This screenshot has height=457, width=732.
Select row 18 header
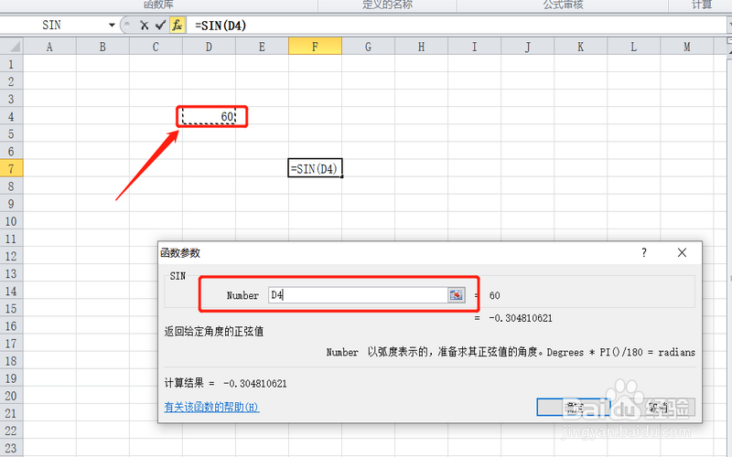(11, 360)
